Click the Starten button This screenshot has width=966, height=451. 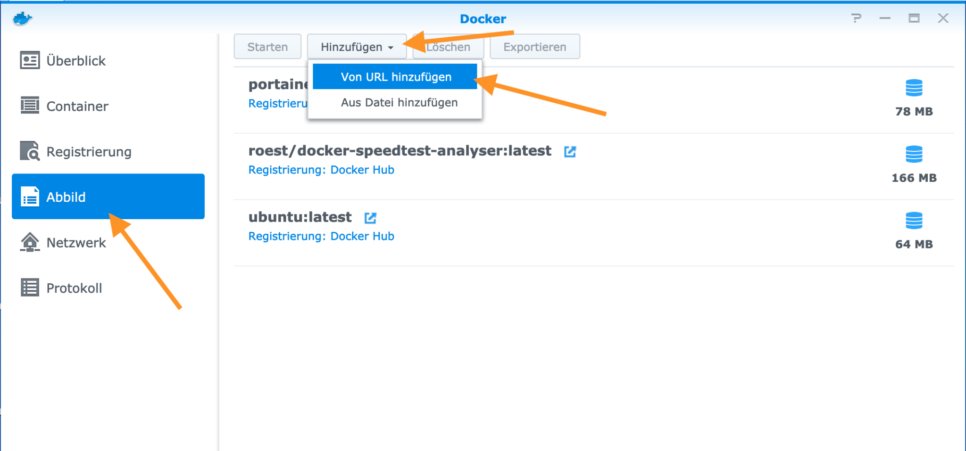point(267,47)
